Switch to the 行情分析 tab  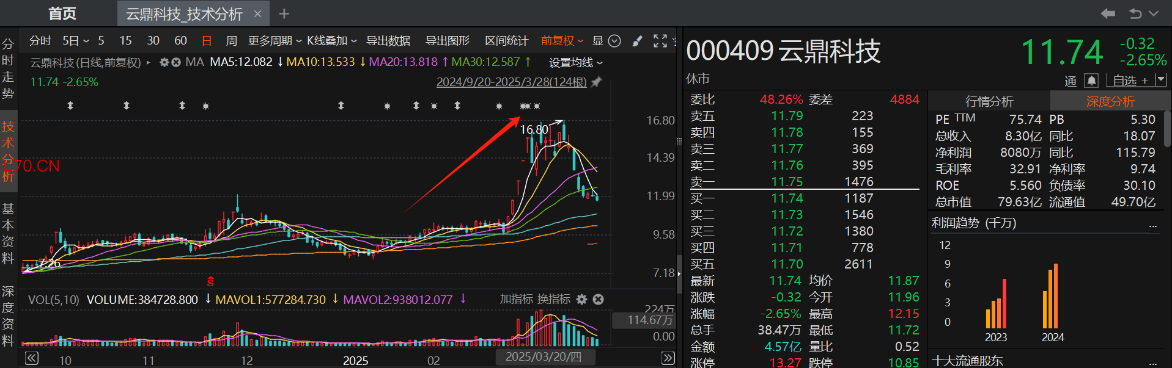click(989, 101)
